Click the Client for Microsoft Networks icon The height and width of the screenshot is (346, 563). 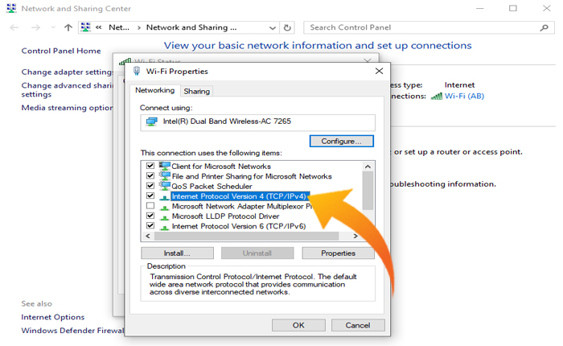click(165, 165)
